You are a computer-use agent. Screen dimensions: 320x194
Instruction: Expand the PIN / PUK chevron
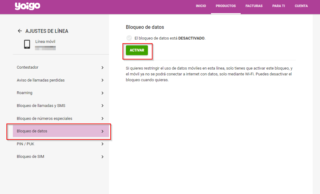[x=102, y=144]
